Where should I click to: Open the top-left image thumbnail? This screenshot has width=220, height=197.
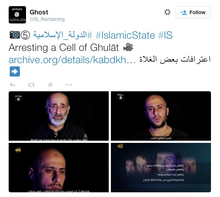59,116
